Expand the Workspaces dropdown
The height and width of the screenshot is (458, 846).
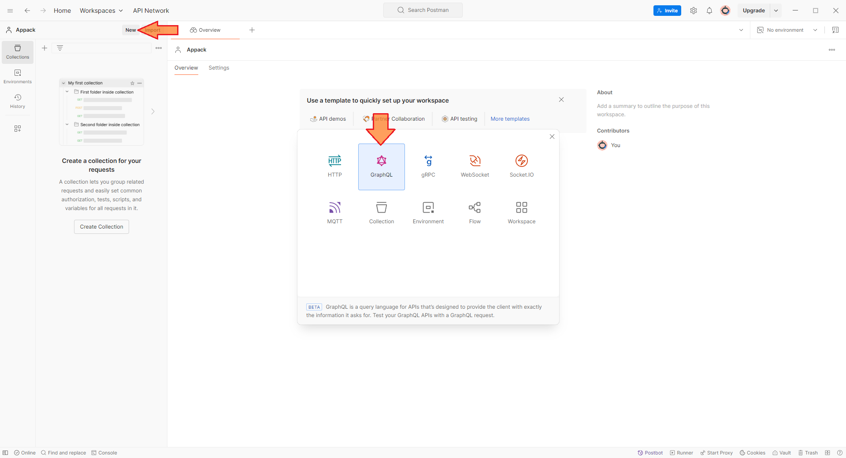pyautogui.click(x=101, y=11)
